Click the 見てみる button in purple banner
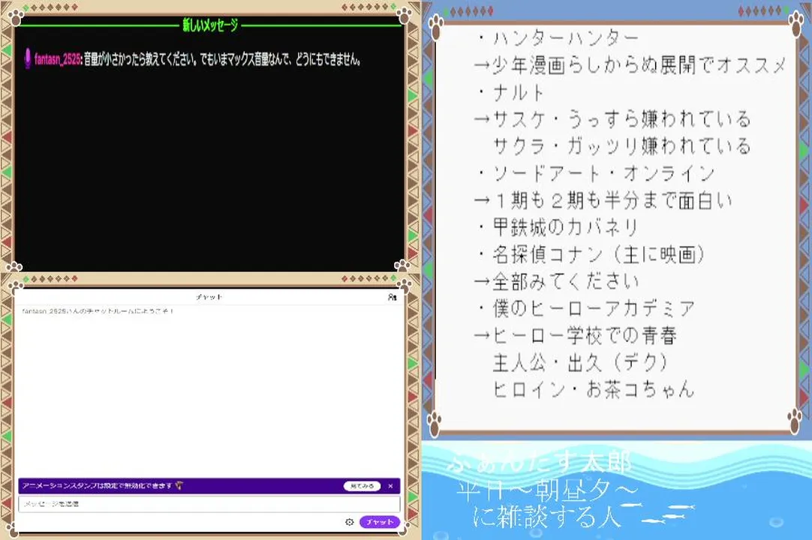Image resolution: width=812 pixels, height=540 pixels. [362, 486]
